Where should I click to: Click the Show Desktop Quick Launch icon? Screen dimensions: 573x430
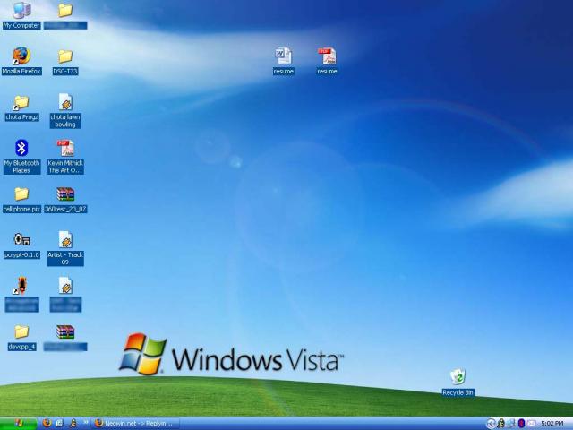(x=60, y=423)
